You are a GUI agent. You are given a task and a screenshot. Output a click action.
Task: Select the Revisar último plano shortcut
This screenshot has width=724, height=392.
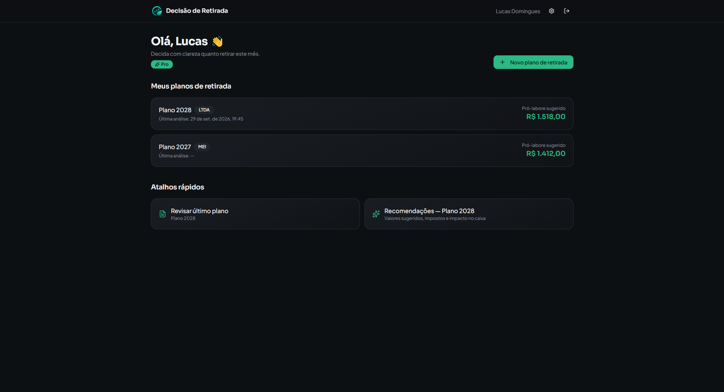click(x=255, y=214)
